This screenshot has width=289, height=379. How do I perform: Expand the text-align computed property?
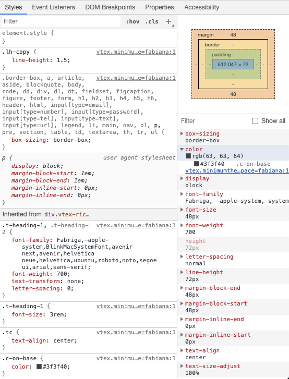(x=182, y=350)
